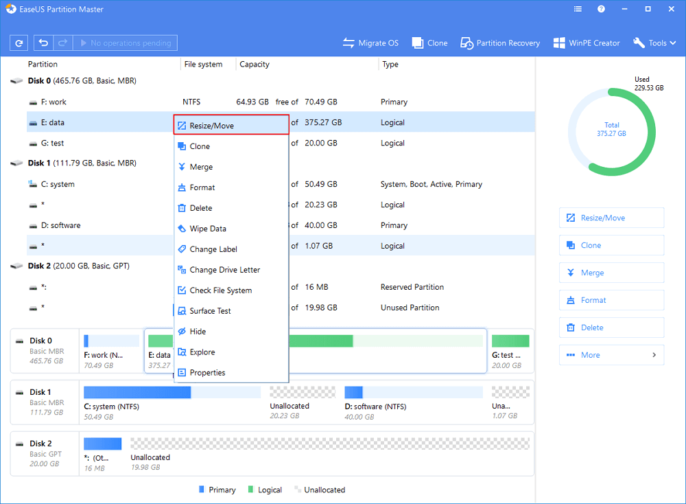The height and width of the screenshot is (504, 686).
Task: Click the Migrate OS button label
Action: [379, 43]
